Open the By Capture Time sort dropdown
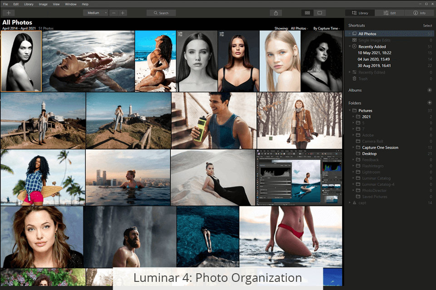 point(326,29)
